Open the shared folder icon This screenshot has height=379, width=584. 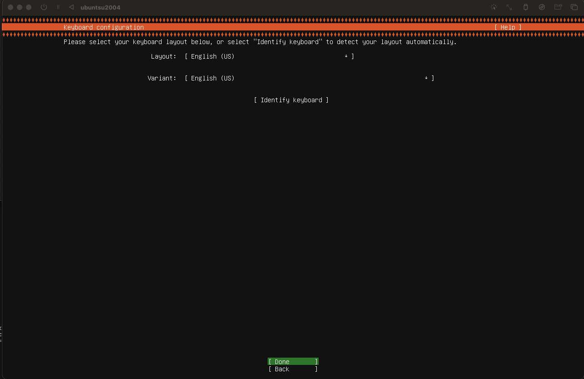(x=558, y=7)
